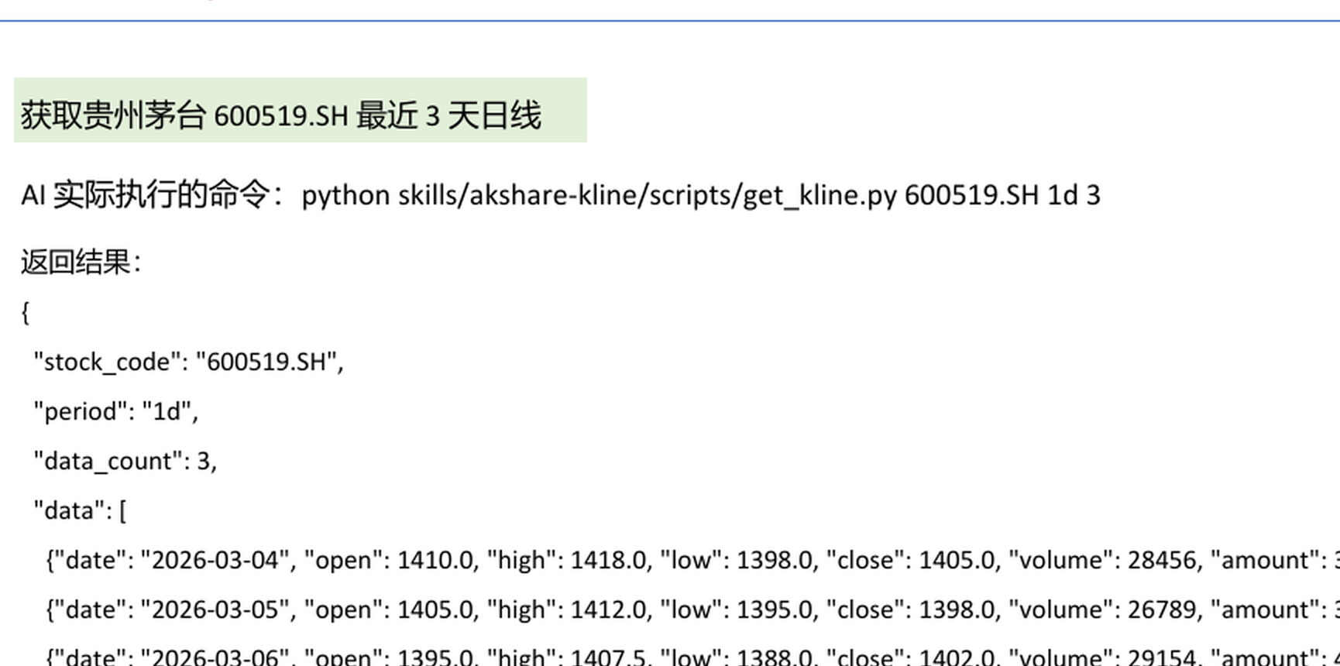The height and width of the screenshot is (666, 1340).
Task: Click the data row dated "2026-03-05"
Action: point(692,609)
